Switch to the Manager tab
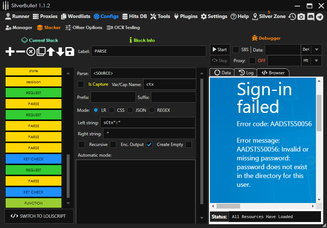Image resolution: width=327 pixels, height=228 pixels. (x=19, y=28)
